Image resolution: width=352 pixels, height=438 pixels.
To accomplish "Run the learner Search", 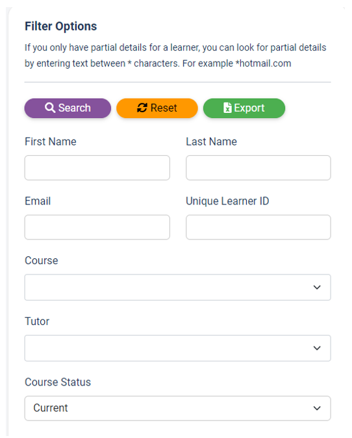I will coord(68,108).
